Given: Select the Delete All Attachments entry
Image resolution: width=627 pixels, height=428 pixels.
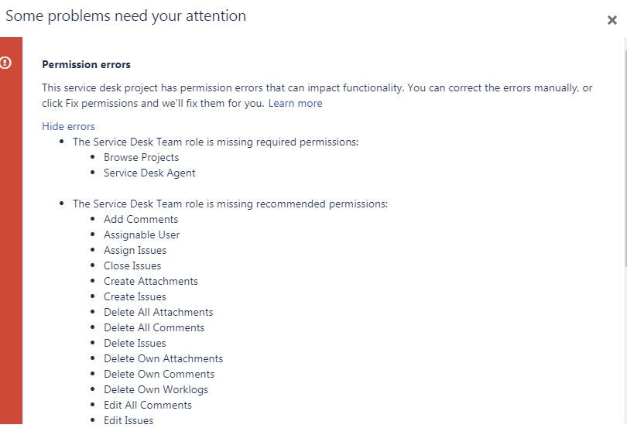Looking at the screenshot, I should 159,312.
